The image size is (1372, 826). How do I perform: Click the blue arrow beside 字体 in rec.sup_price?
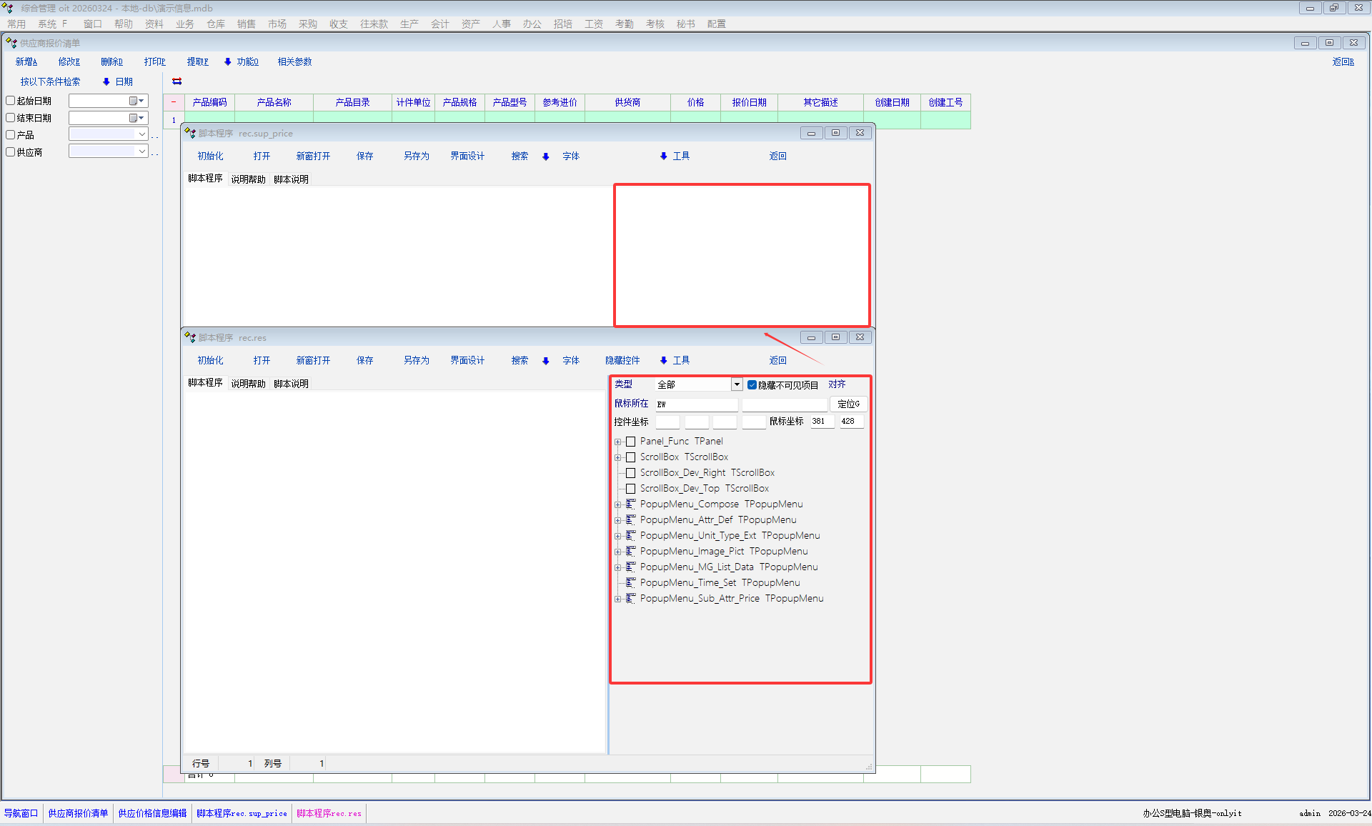pyautogui.click(x=546, y=156)
